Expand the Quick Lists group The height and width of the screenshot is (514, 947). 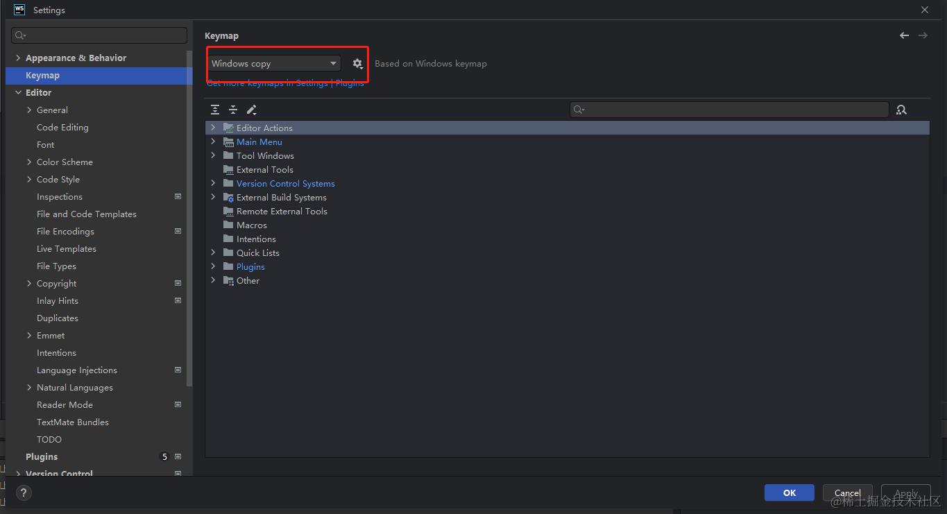point(213,252)
